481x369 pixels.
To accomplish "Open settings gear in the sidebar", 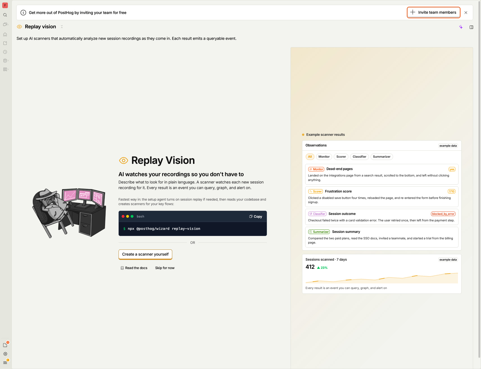I will coord(5,354).
